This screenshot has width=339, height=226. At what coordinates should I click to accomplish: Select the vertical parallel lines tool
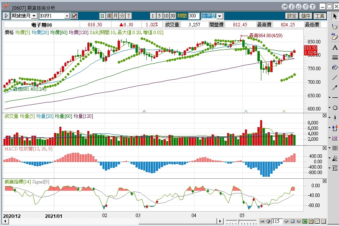click(x=335, y=148)
